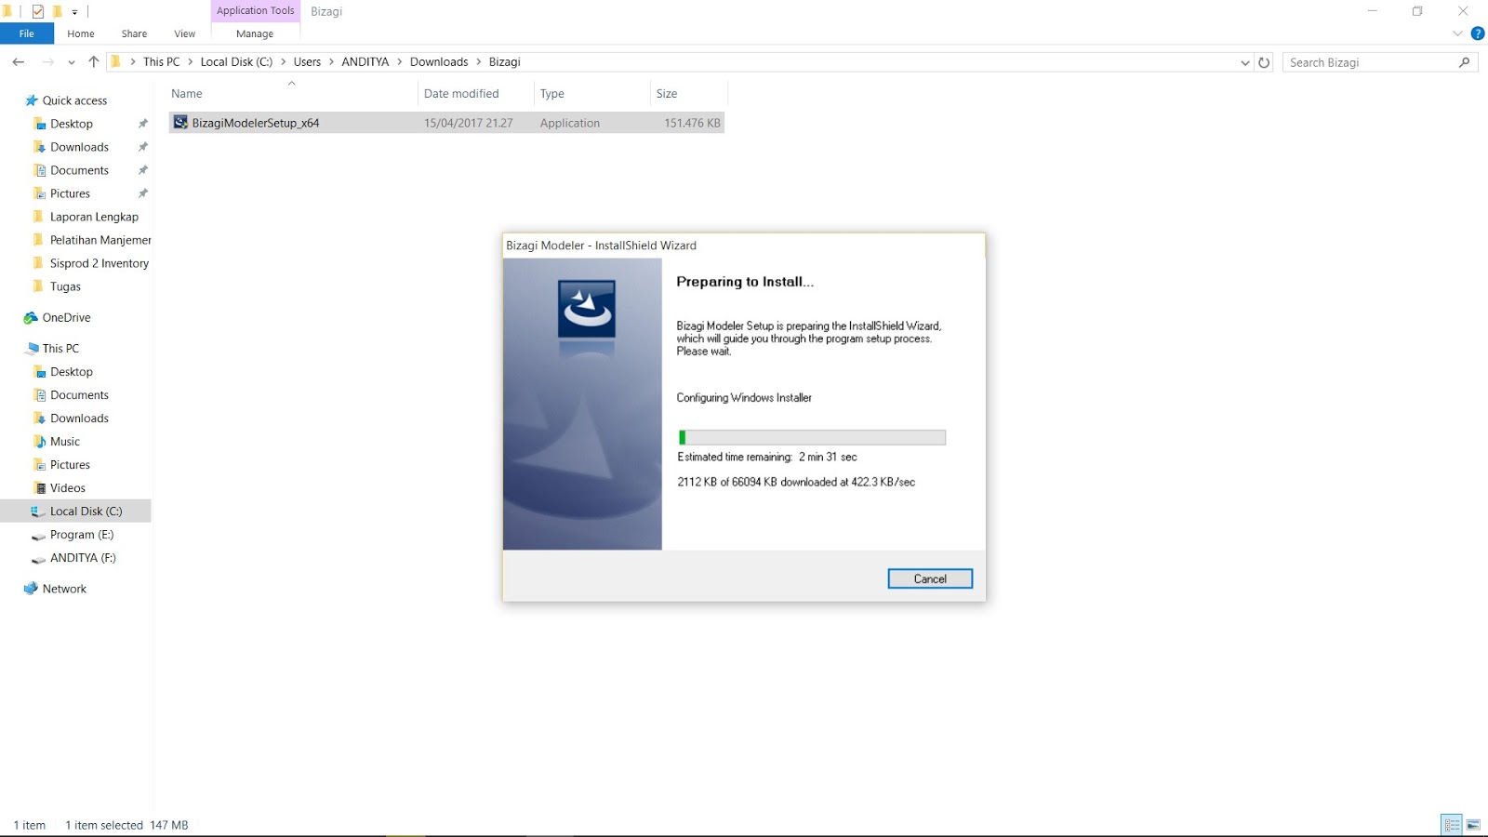Click the Local Disk (C:) drive icon in sidebar
The height and width of the screenshot is (837, 1488).
[x=38, y=511]
